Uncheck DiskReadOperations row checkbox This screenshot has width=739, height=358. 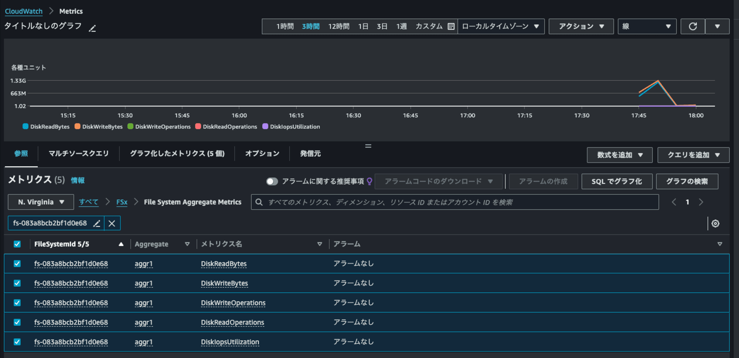click(x=17, y=322)
